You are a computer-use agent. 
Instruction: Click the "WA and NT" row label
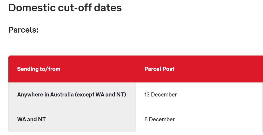click(x=31, y=119)
